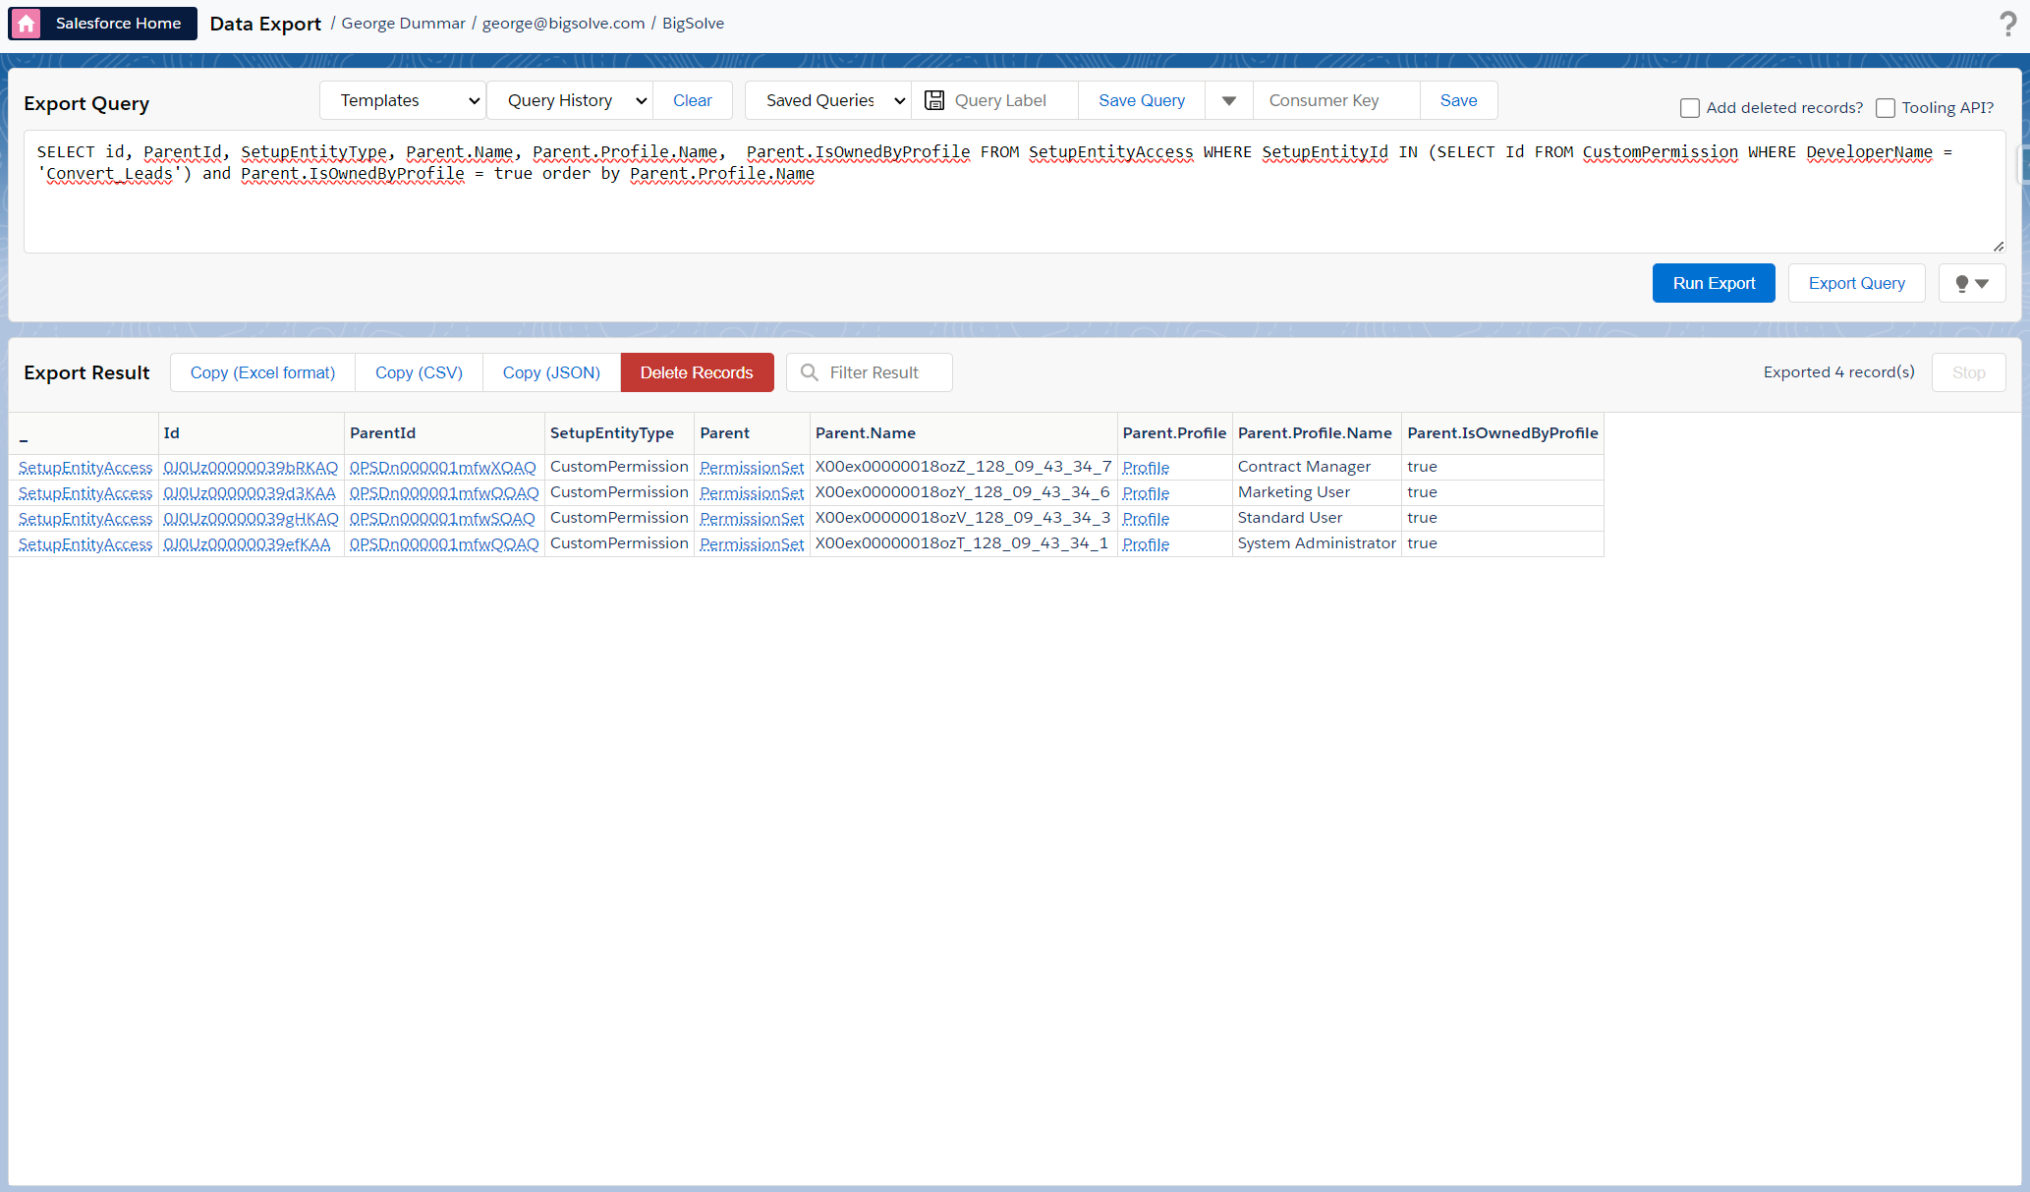Click the floppy disk save icon
Viewport: 2030px width, 1192px height.
click(934, 100)
